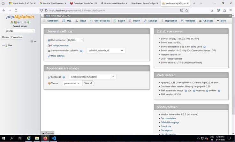The image size is (235, 142).
Task: Open navigation panel settings gear icon
Action: click(25, 22)
